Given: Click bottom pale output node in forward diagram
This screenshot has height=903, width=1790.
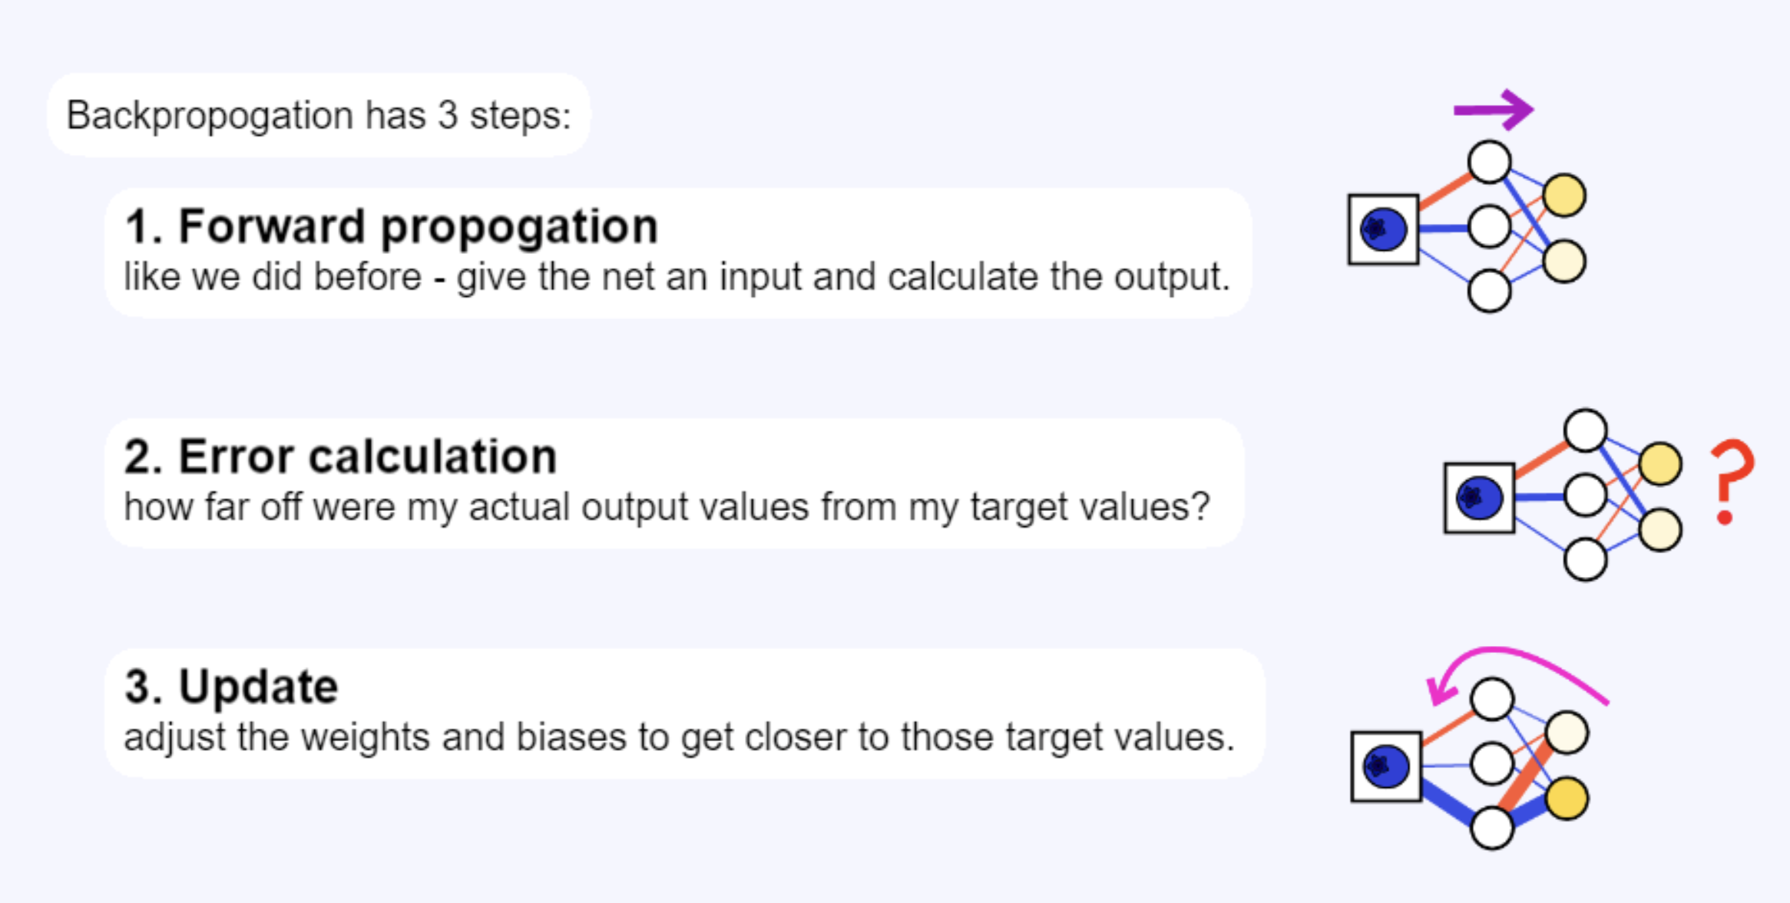Looking at the screenshot, I should pyautogui.click(x=1564, y=262).
